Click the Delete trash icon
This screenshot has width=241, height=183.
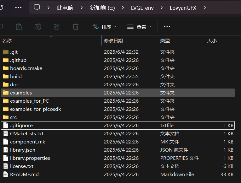tap(76, 27)
